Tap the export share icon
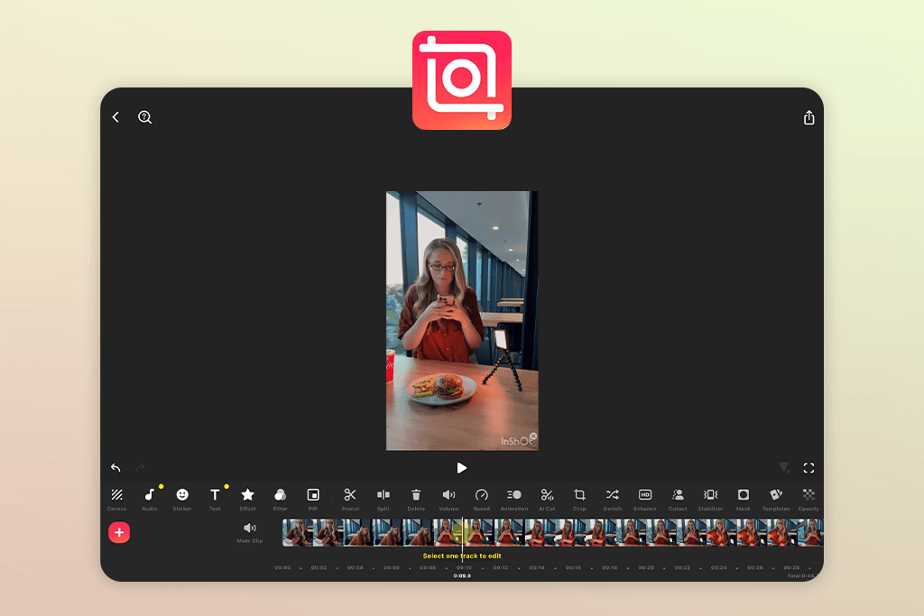This screenshot has width=924, height=616. [x=809, y=118]
